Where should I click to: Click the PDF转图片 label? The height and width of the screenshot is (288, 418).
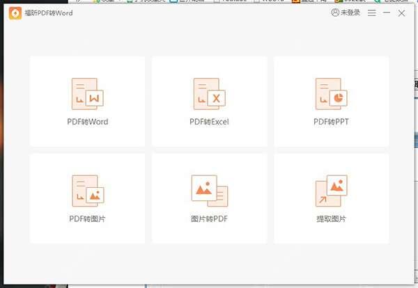click(x=88, y=219)
